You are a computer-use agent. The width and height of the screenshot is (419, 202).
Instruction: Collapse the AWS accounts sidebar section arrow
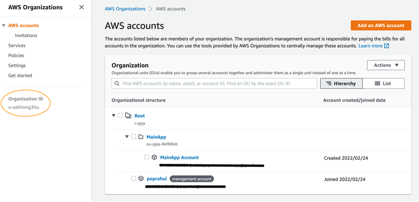click(x=4, y=25)
